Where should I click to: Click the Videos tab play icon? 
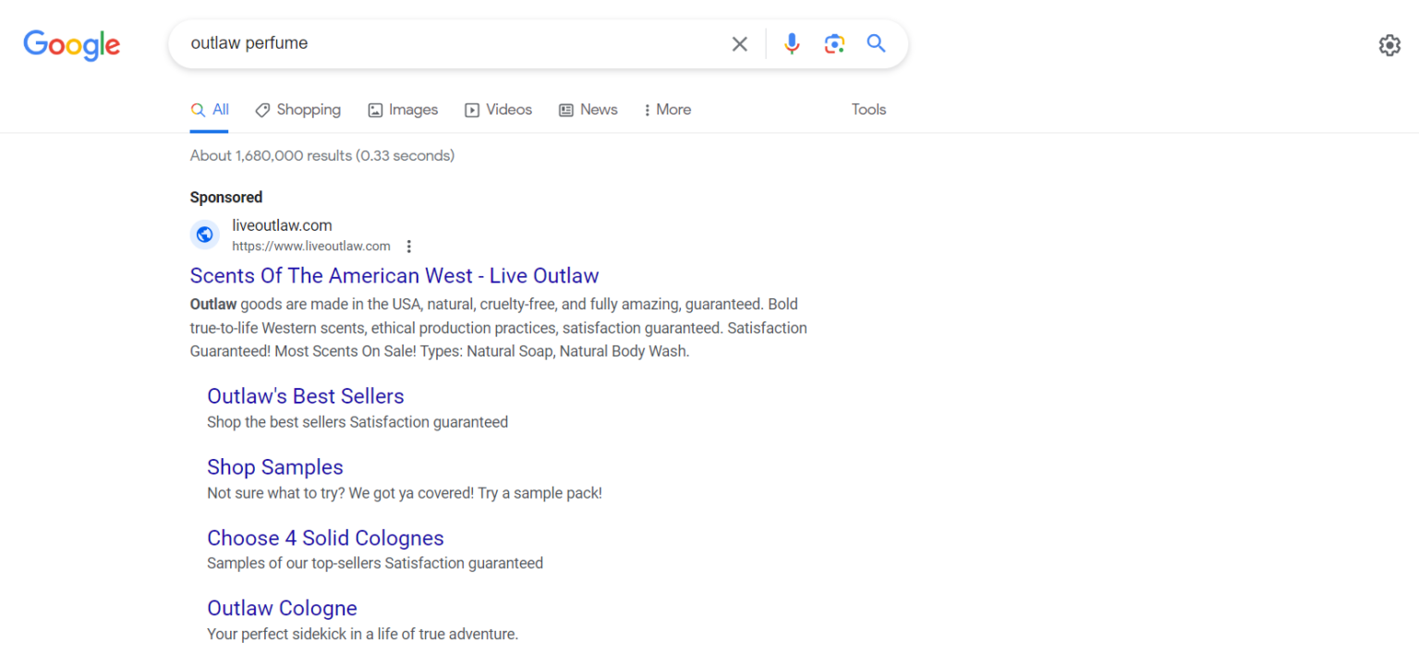pyautogui.click(x=471, y=109)
